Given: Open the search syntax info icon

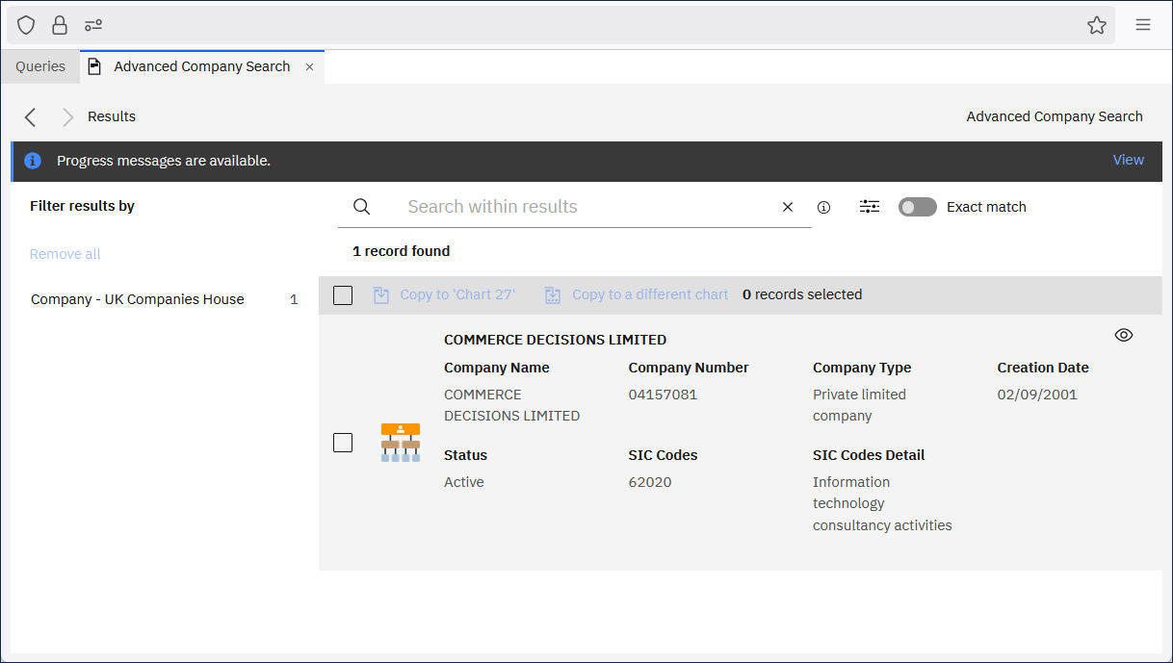Looking at the screenshot, I should pos(823,207).
